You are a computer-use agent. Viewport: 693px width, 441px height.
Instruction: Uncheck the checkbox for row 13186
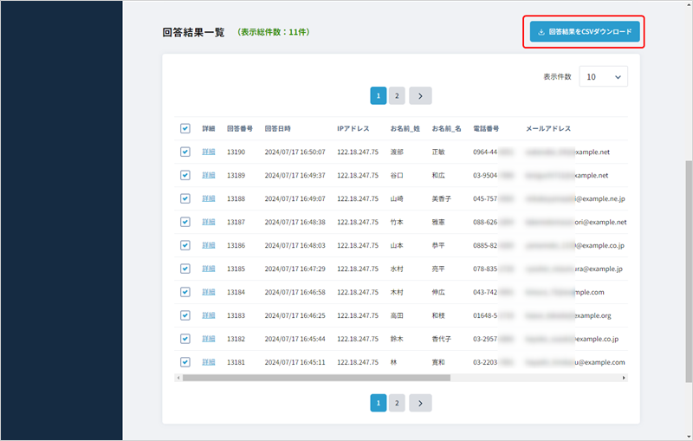[x=185, y=245]
